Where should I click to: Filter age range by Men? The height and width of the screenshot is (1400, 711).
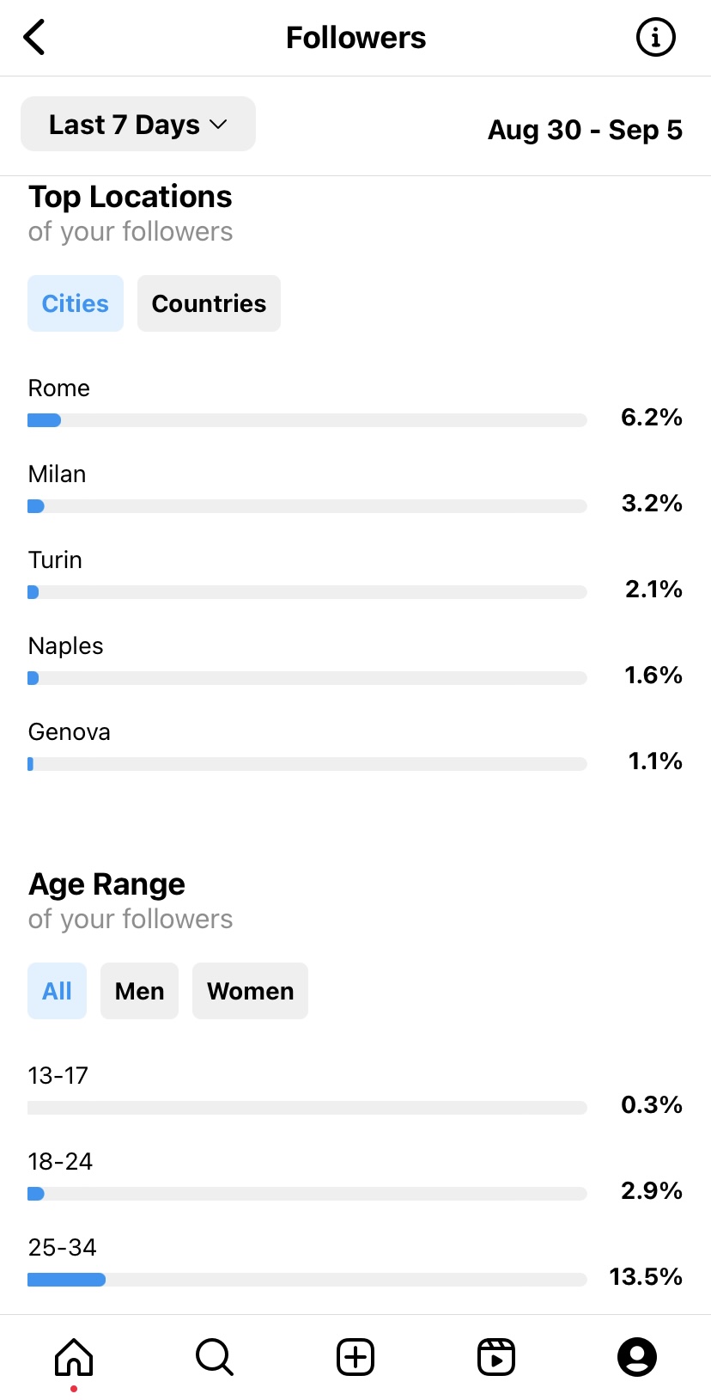139,991
